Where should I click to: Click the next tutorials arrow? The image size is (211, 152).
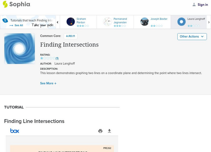point(209,22)
